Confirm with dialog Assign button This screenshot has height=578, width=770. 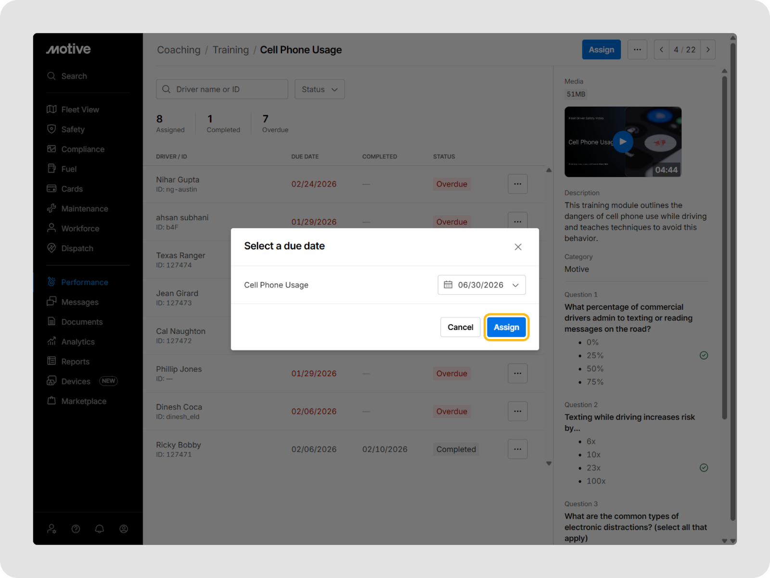point(506,327)
